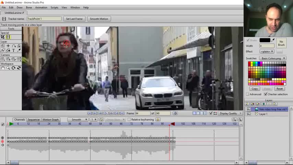Viewport: 293px width, 165px height.
Task: Click the Play button in playback controls
Action: (x=106, y=113)
